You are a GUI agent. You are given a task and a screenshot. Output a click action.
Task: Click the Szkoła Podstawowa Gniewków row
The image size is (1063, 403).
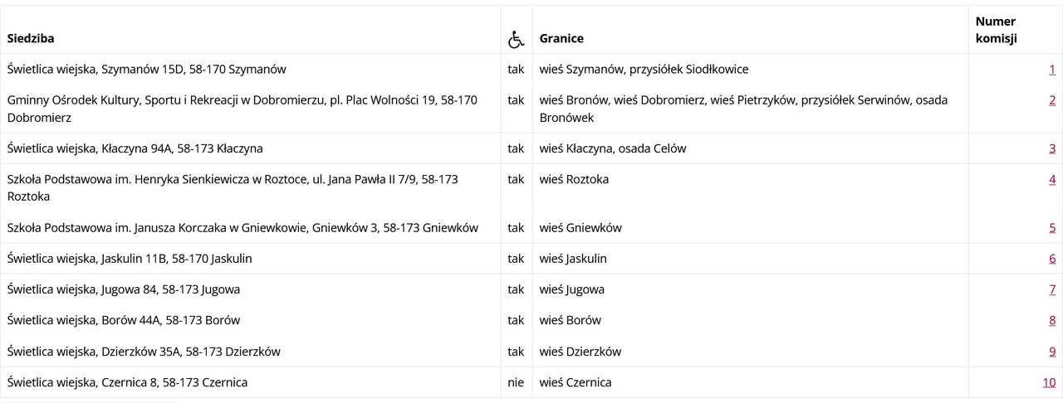pyautogui.click(x=531, y=228)
